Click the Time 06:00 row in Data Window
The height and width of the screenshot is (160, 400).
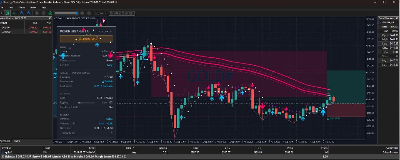click(x=389, y=31)
